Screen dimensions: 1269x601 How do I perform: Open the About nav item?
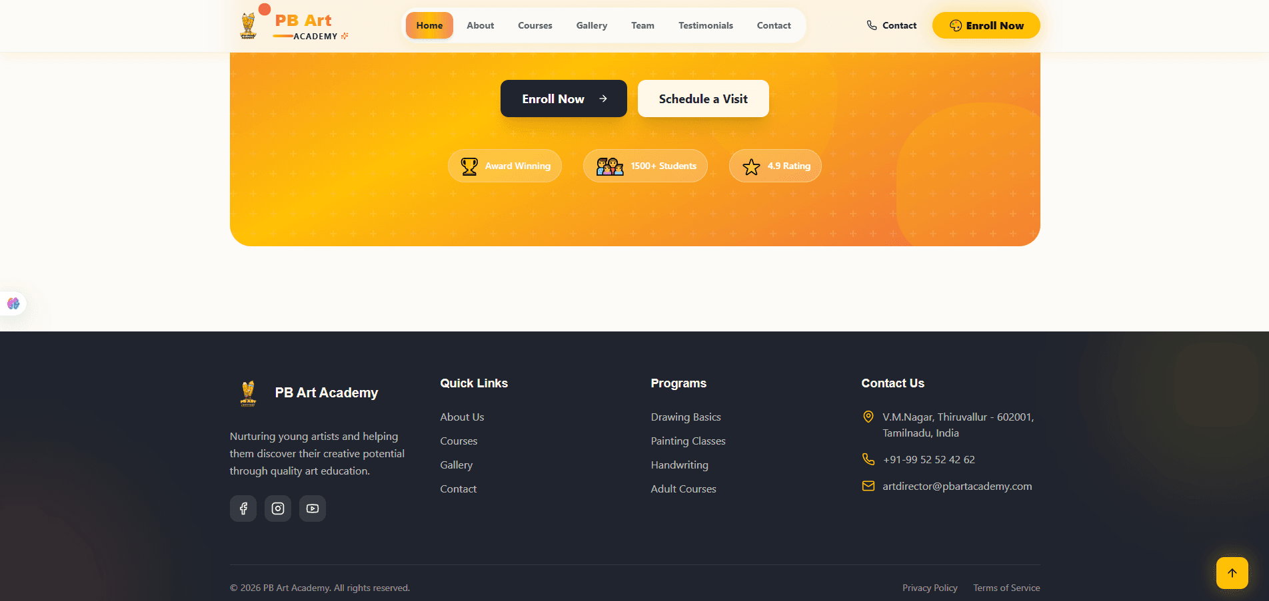481,25
